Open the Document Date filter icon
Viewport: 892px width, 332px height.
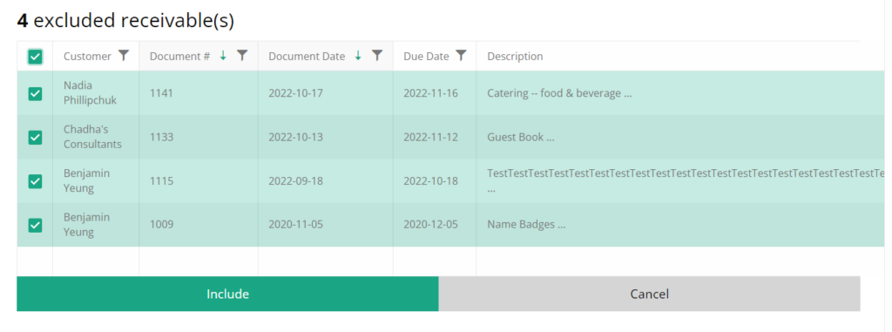coord(377,55)
